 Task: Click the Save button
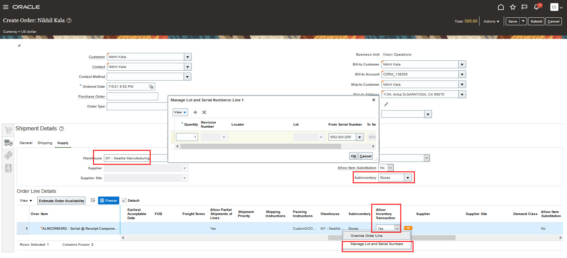coord(513,21)
